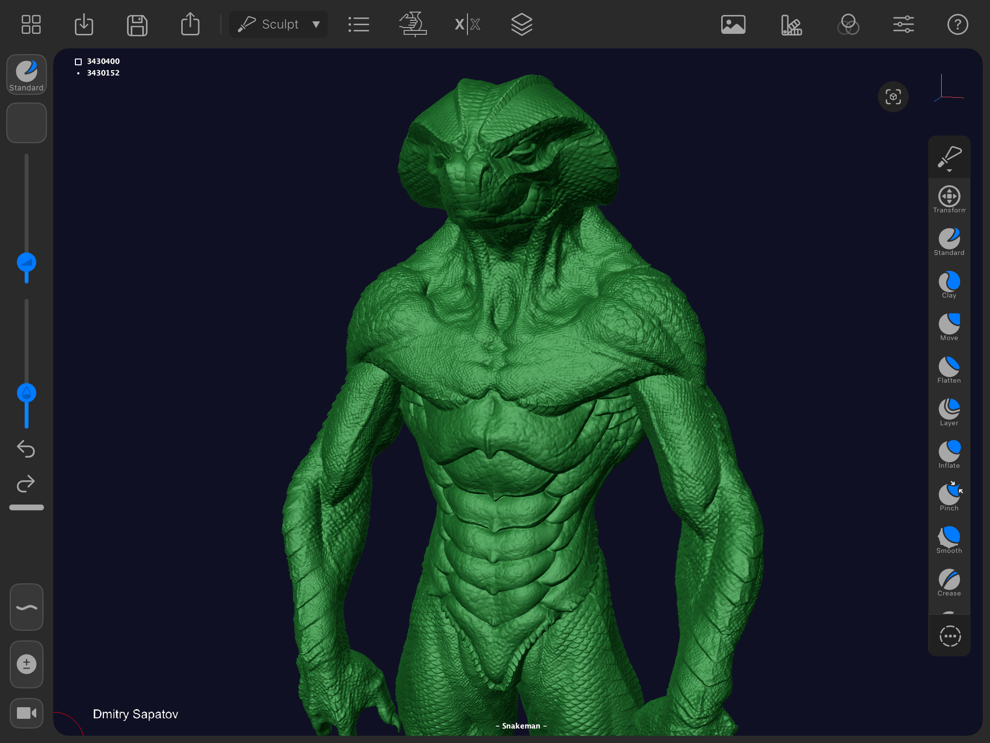This screenshot has width=990, height=743.
Task: Open the objects list icon
Action: [359, 25]
